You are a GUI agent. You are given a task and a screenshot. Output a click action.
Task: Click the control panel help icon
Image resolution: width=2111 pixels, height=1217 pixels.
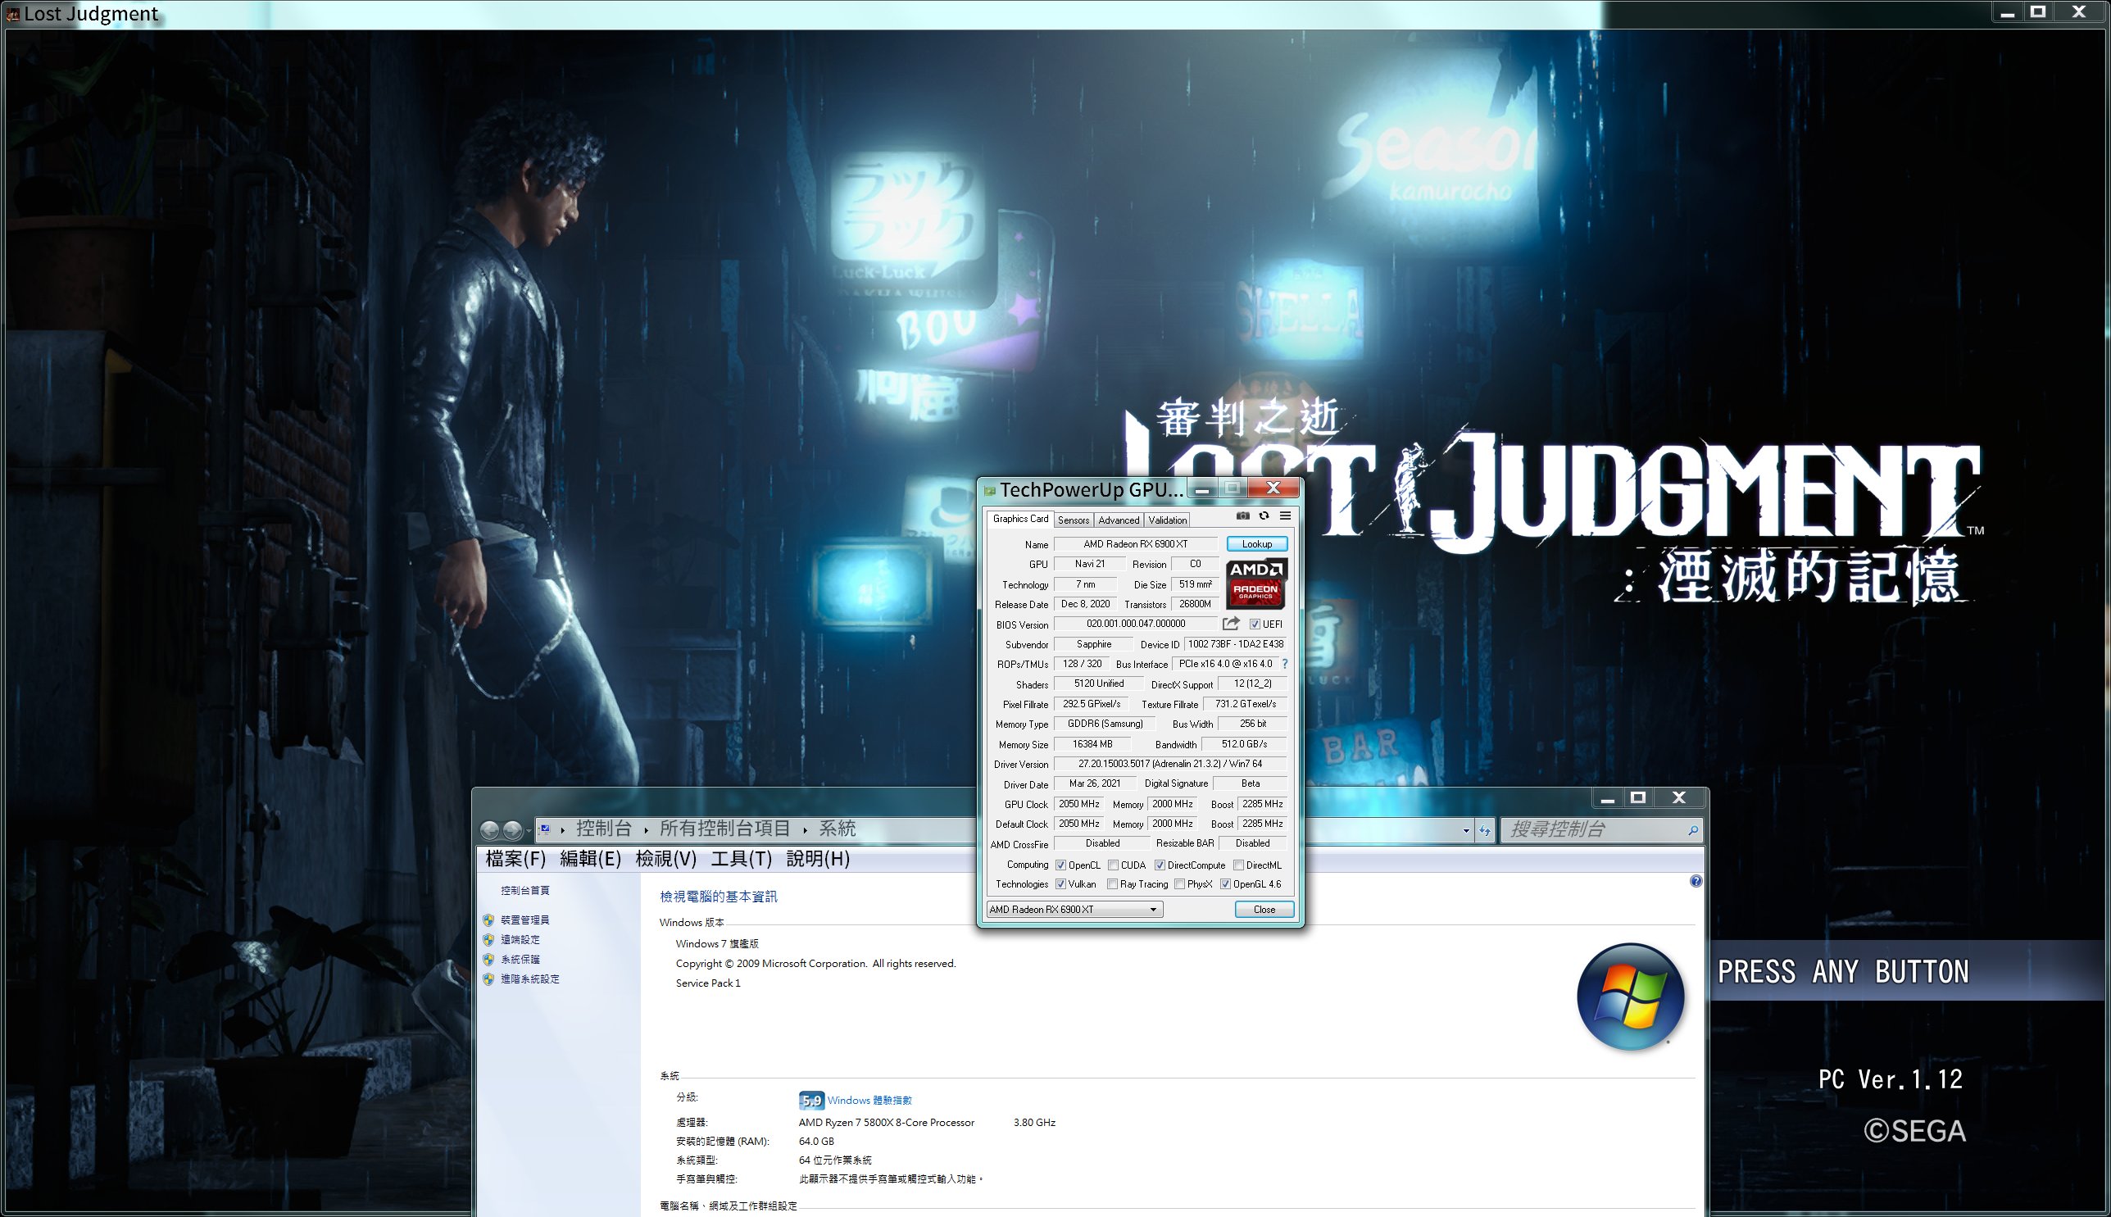[1695, 881]
